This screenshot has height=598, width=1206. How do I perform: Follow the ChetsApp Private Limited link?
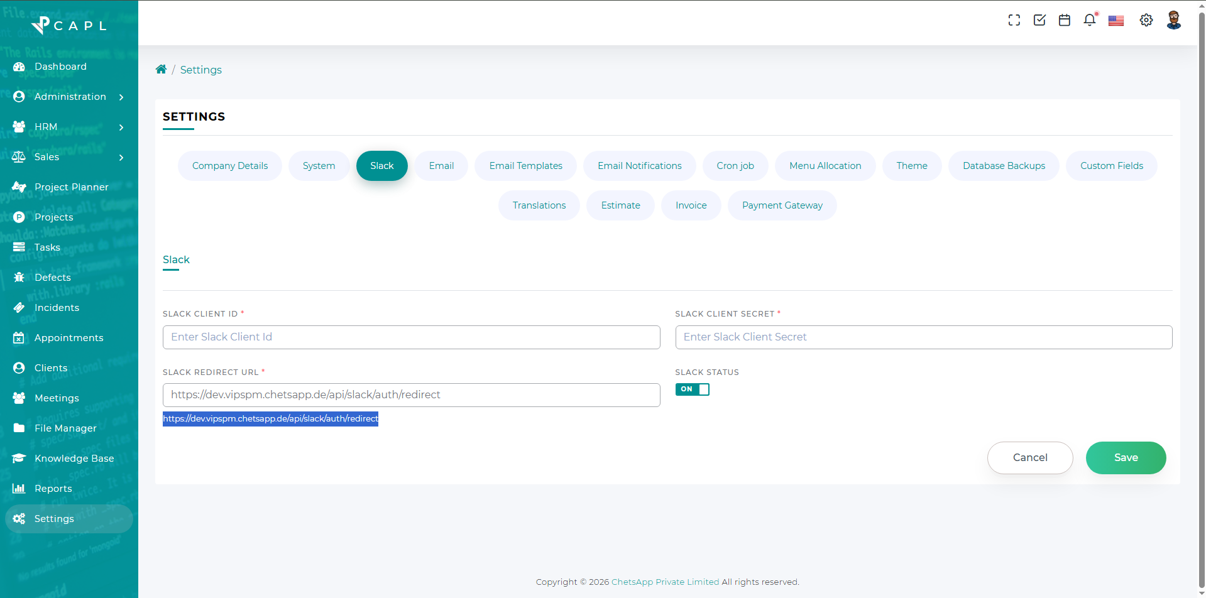pos(665,582)
